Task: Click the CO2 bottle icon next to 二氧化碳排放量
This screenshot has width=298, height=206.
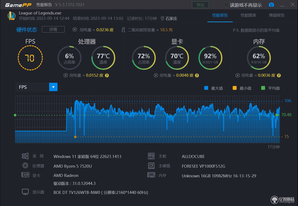Action: coord(123,30)
